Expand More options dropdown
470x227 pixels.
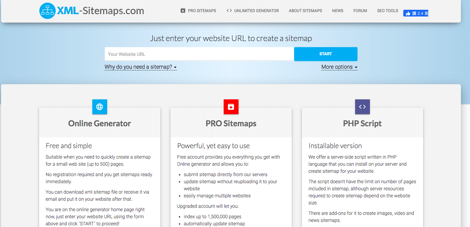[339, 67]
